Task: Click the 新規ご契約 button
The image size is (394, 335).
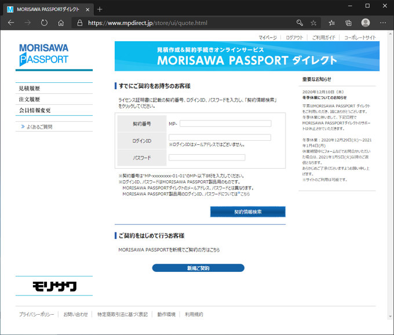Action: click(x=198, y=268)
